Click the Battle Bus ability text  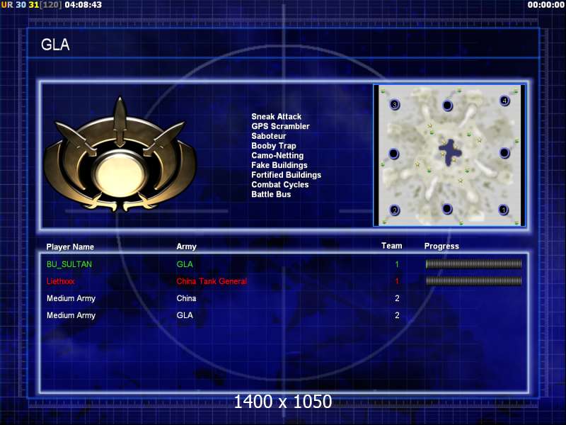coord(271,194)
